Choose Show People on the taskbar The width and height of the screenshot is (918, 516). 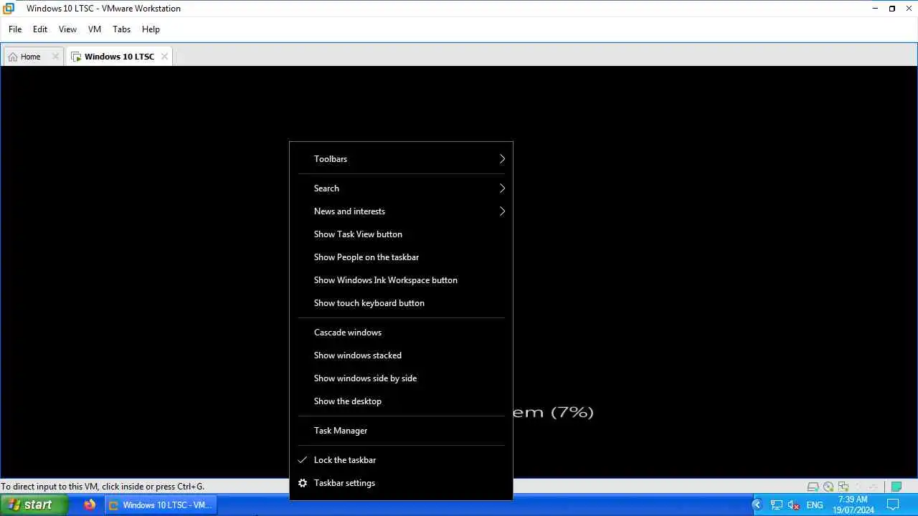[401, 257]
